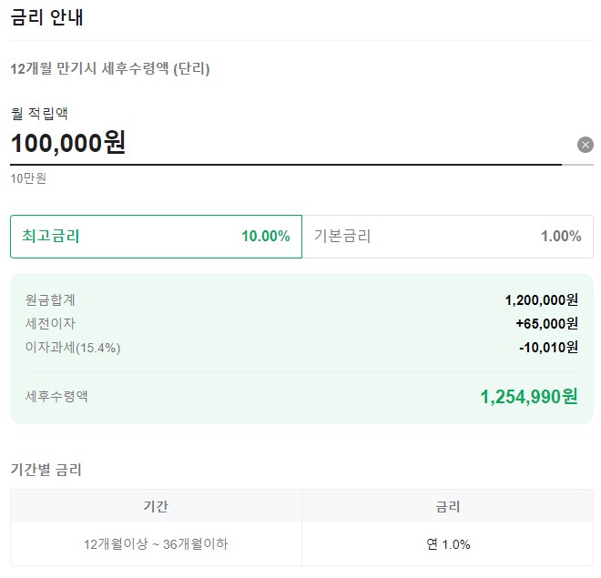
Task: Click the 세후수령액 label
Action: click(x=56, y=396)
